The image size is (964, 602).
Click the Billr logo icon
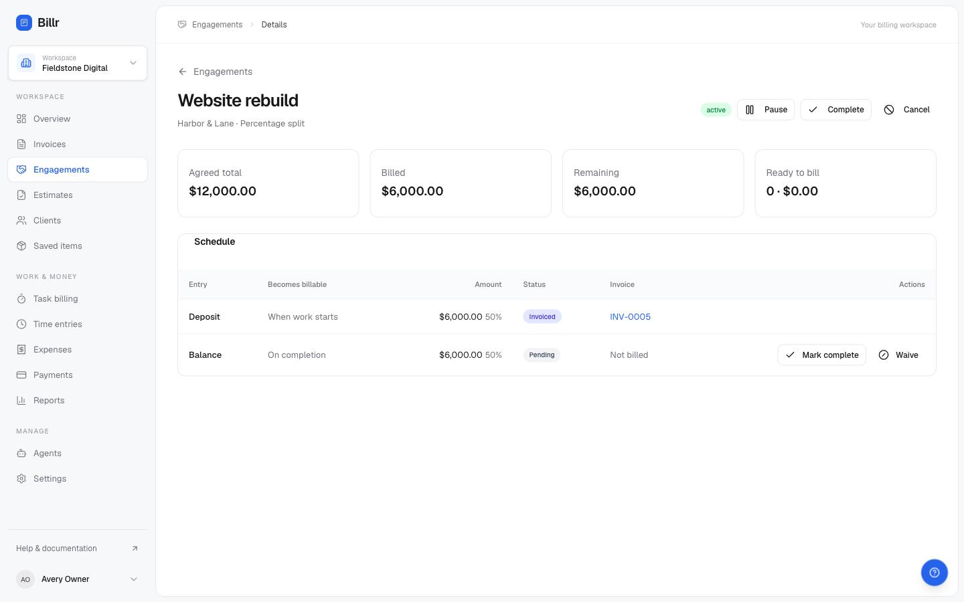24,23
